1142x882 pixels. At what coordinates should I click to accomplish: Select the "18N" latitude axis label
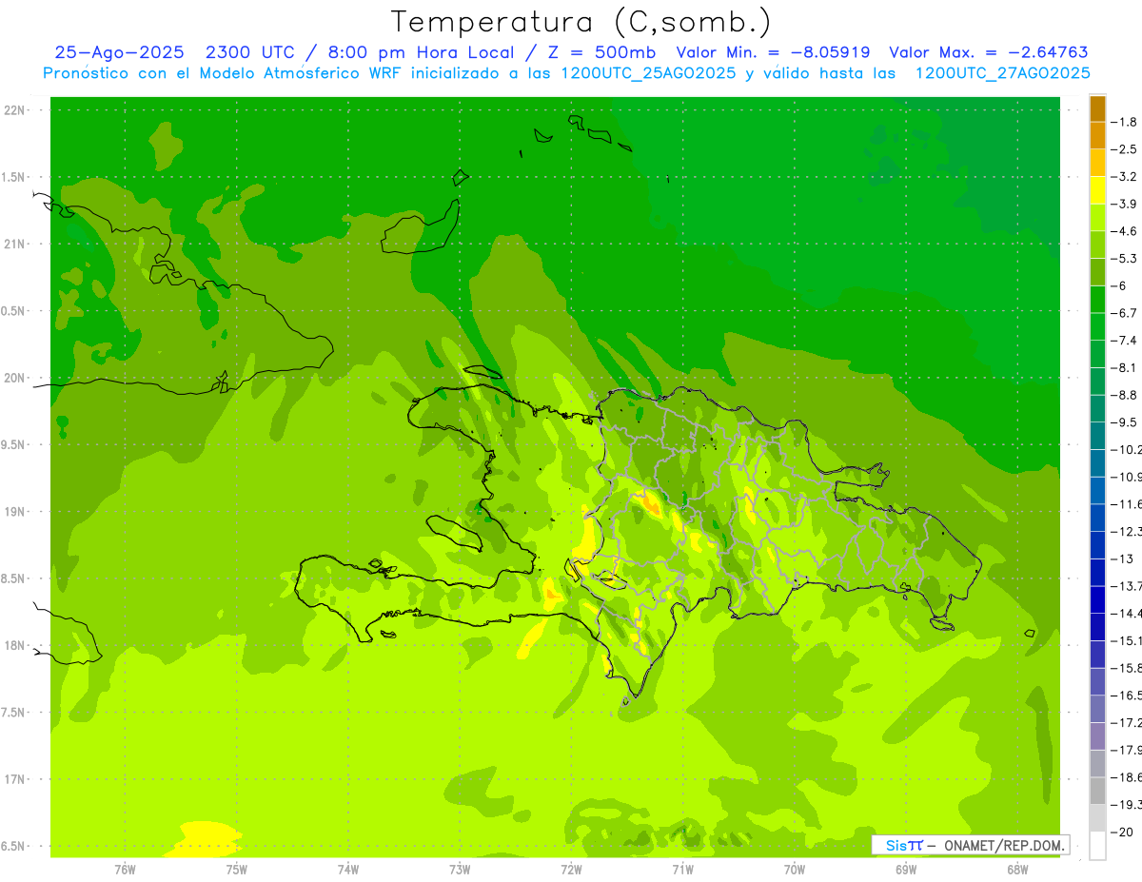(14, 645)
